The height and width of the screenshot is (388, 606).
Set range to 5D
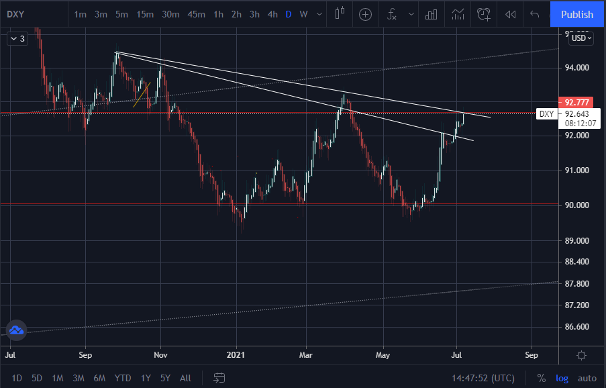[x=37, y=378]
